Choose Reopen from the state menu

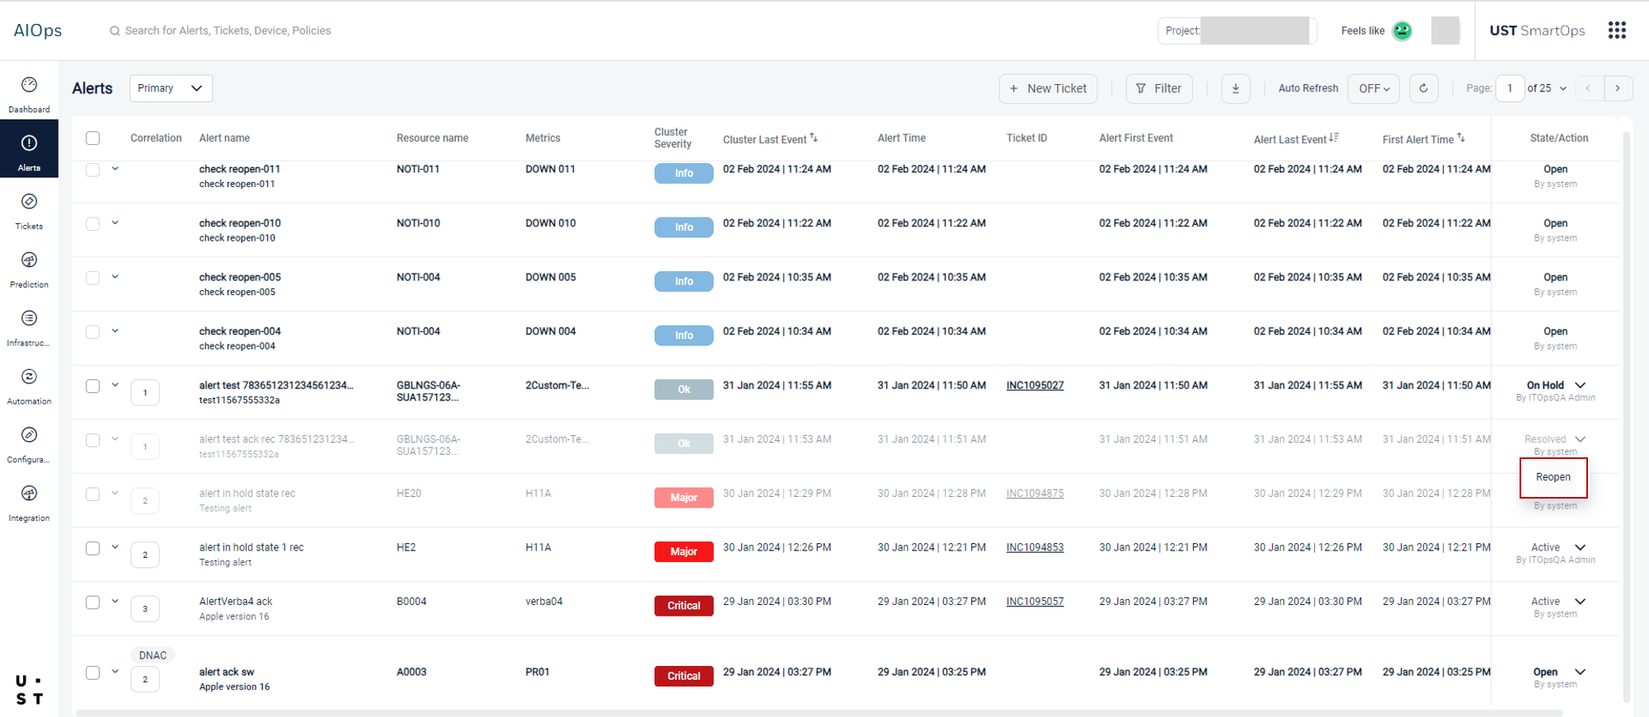(x=1553, y=477)
